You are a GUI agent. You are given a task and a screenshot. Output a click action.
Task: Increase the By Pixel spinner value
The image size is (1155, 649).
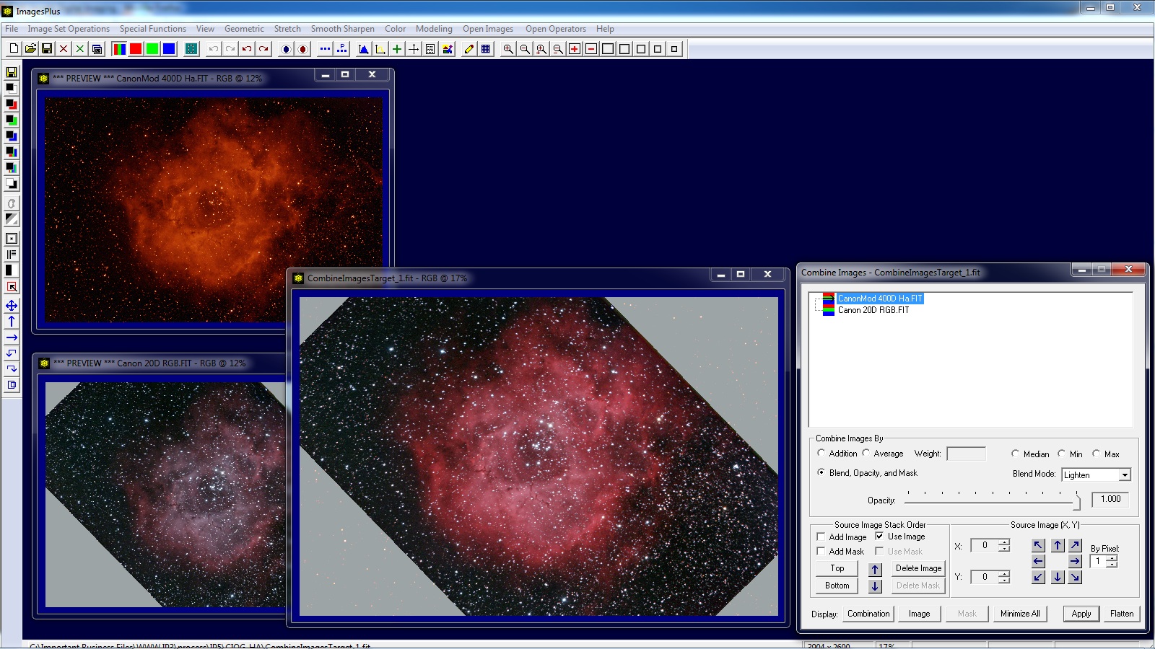tap(1112, 558)
